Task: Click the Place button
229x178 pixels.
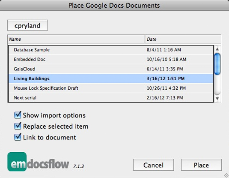Action: tap(201, 165)
